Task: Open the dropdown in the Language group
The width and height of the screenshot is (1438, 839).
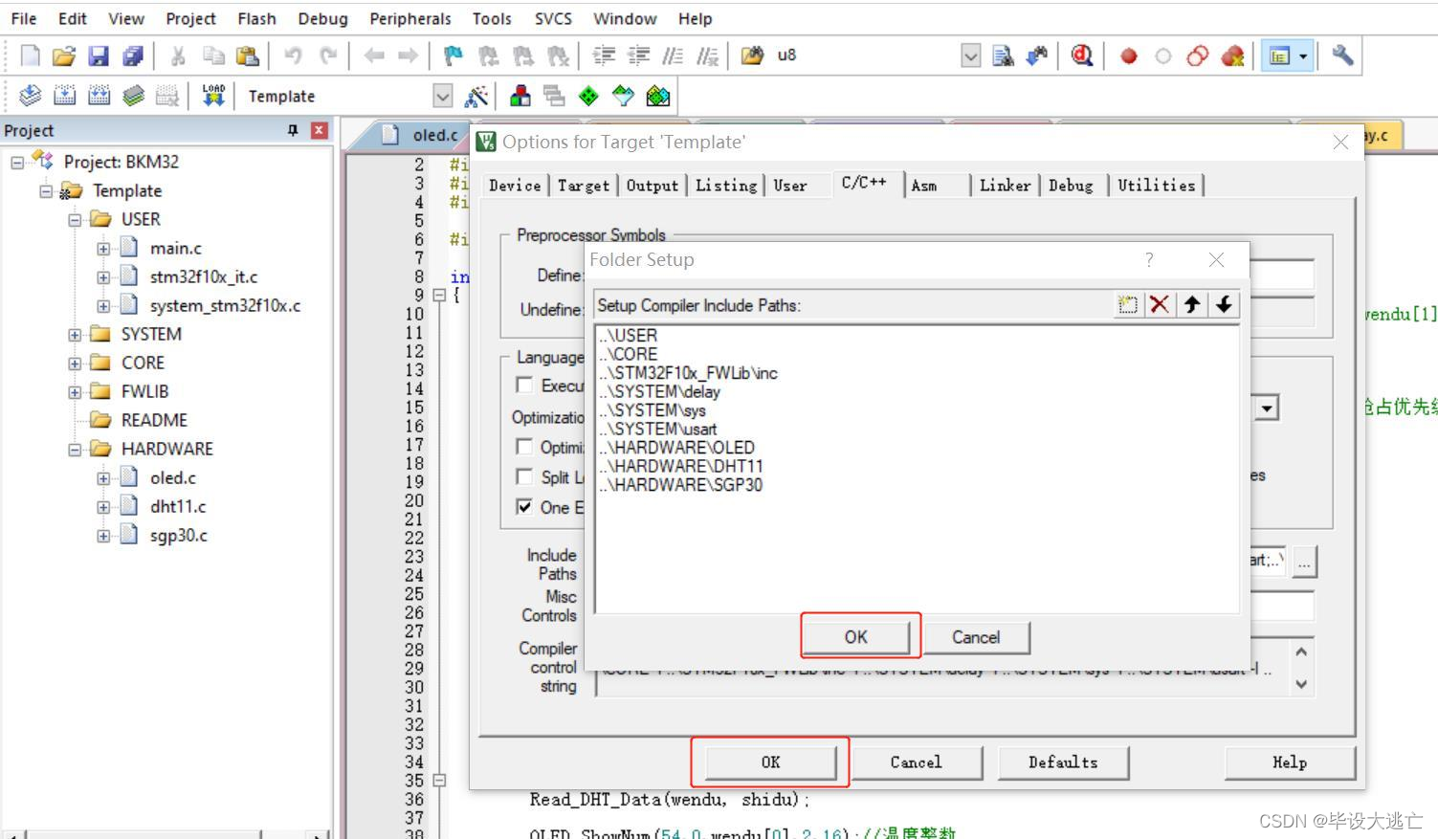Action: [1267, 408]
